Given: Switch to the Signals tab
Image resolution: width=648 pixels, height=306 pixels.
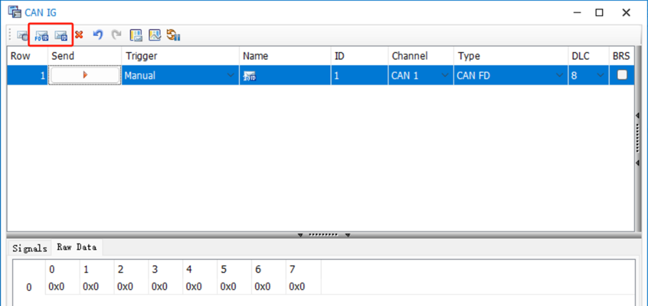Looking at the screenshot, I should coord(30,248).
